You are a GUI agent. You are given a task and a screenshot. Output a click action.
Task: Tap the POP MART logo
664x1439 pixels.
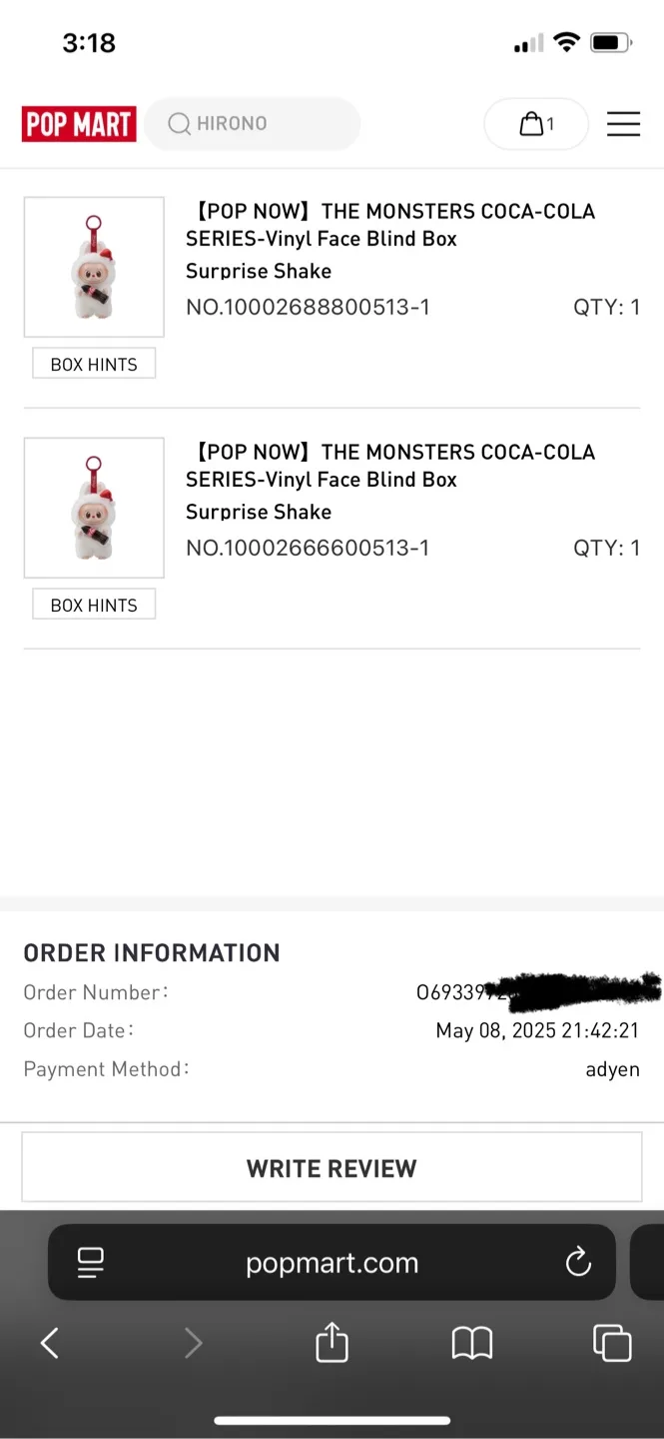pos(78,123)
